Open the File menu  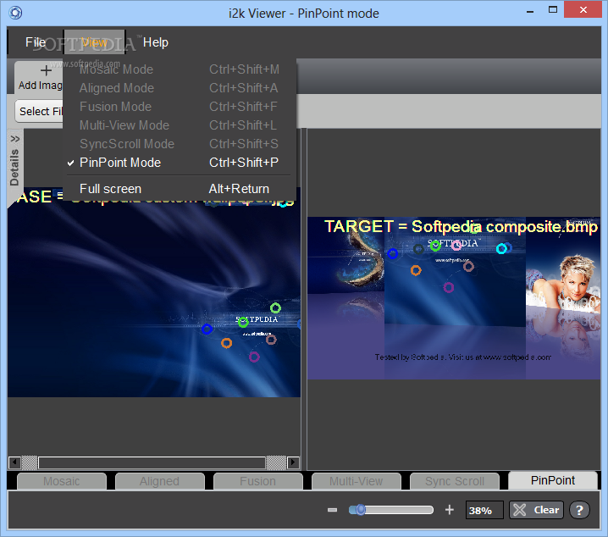tap(36, 42)
